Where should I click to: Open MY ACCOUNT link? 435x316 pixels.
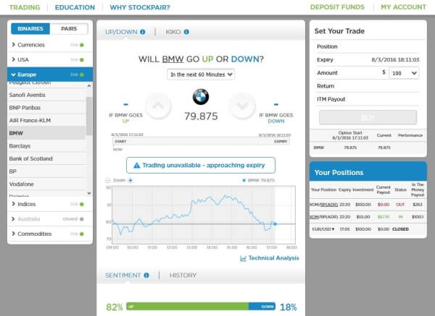pyautogui.click(x=403, y=7)
